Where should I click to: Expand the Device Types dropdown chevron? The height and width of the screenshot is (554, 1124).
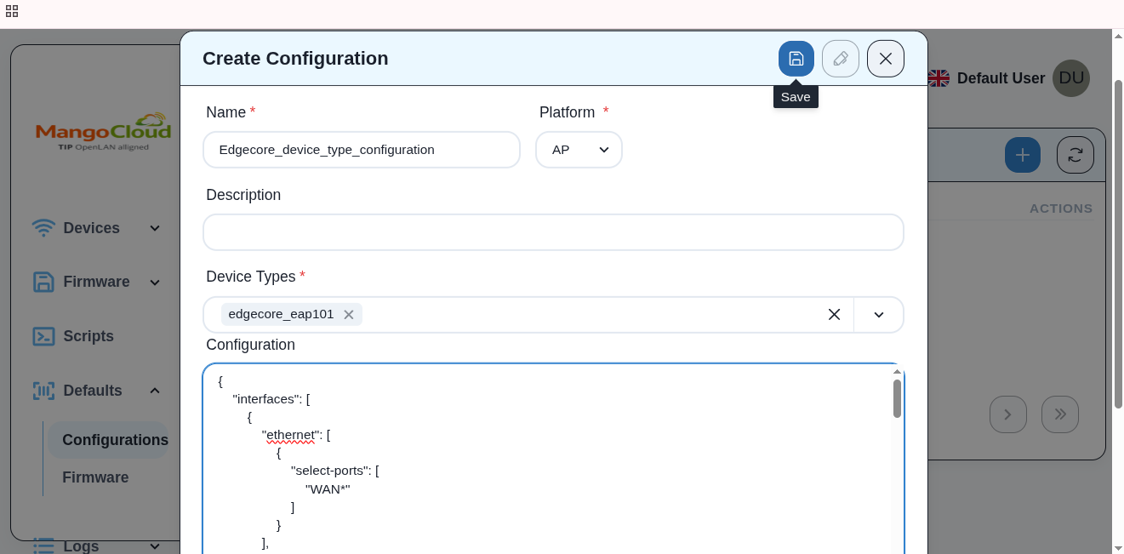(878, 314)
